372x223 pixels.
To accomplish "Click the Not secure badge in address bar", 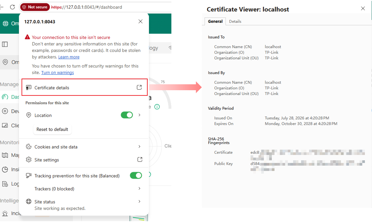I will [35, 7].
